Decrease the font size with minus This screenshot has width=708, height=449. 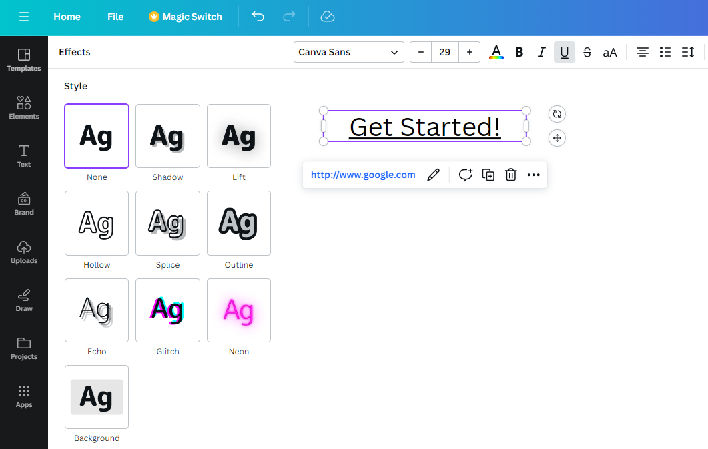[x=421, y=52]
